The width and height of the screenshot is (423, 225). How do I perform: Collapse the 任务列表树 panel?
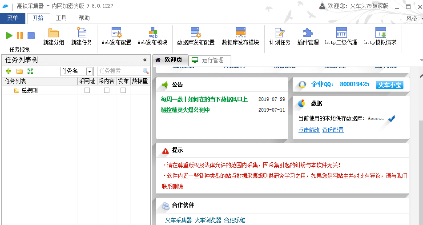click(x=145, y=60)
